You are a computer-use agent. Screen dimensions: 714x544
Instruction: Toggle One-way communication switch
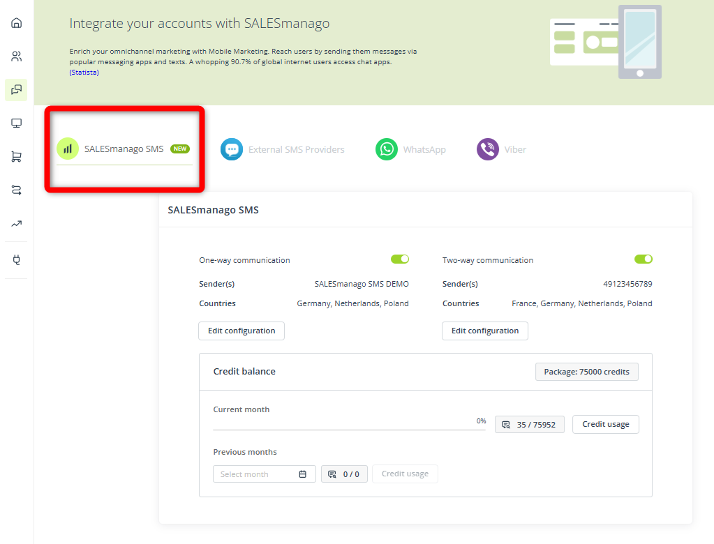(x=400, y=259)
